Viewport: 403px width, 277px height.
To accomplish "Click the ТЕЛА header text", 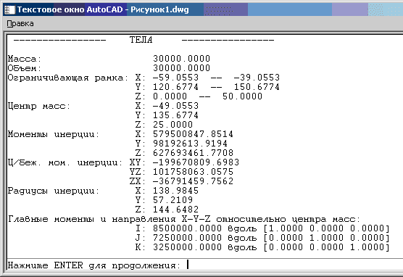I will tap(141, 40).
